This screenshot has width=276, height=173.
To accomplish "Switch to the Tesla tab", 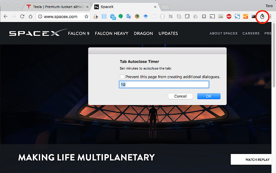I will 57,7.
